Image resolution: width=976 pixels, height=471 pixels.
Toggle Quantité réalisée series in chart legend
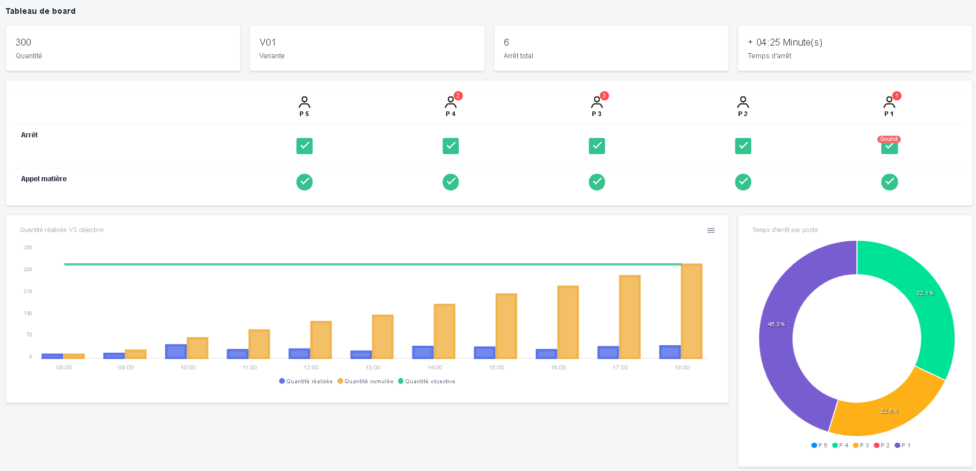click(x=306, y=382)
